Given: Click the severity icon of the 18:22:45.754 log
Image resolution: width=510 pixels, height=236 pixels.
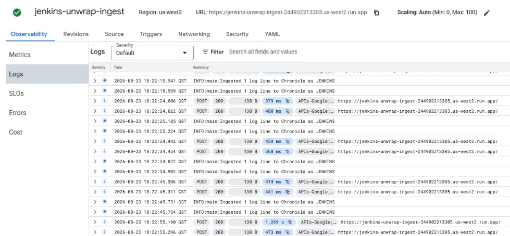Looking at the screenshot, I should coord(104,212).
